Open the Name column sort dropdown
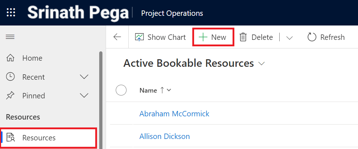358x149 pixels. point(169,90)
